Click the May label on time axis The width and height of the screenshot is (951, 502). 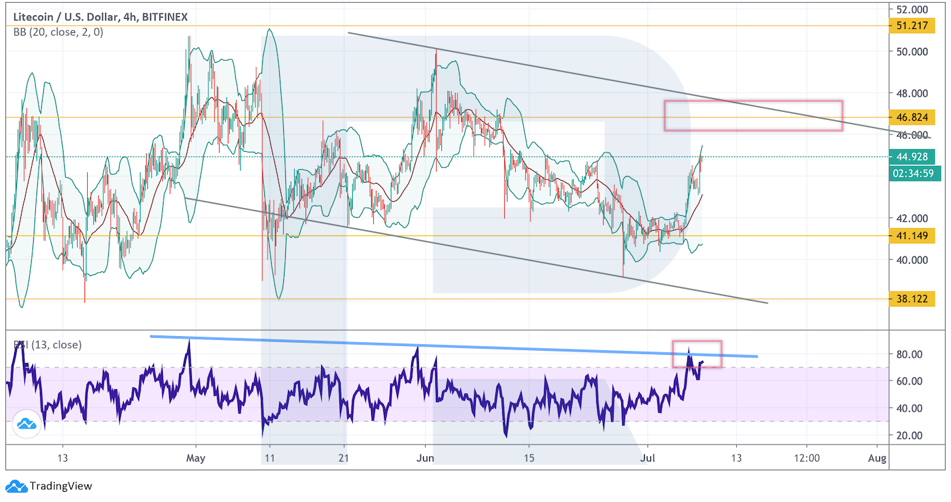pyautogui.click(x=195, y=459)
